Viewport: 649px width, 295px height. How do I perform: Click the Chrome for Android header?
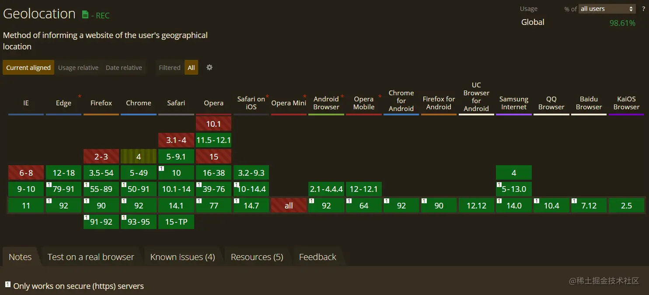tap(401, 101)
